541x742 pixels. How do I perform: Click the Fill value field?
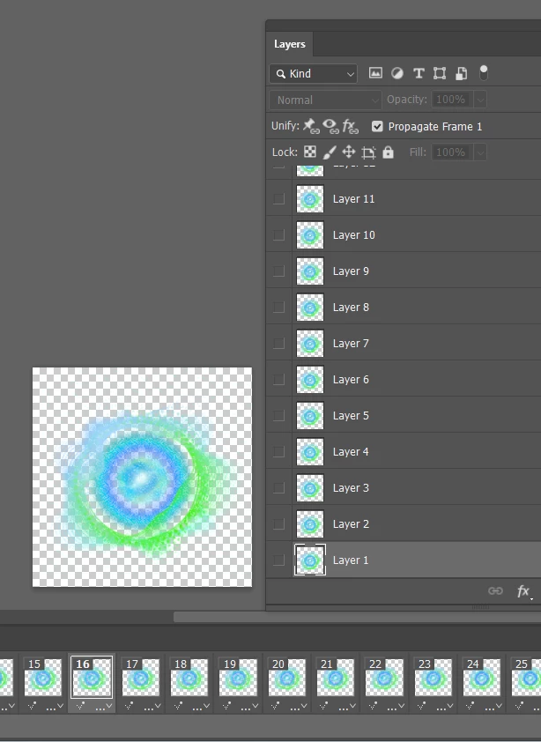tap(452, 152)
